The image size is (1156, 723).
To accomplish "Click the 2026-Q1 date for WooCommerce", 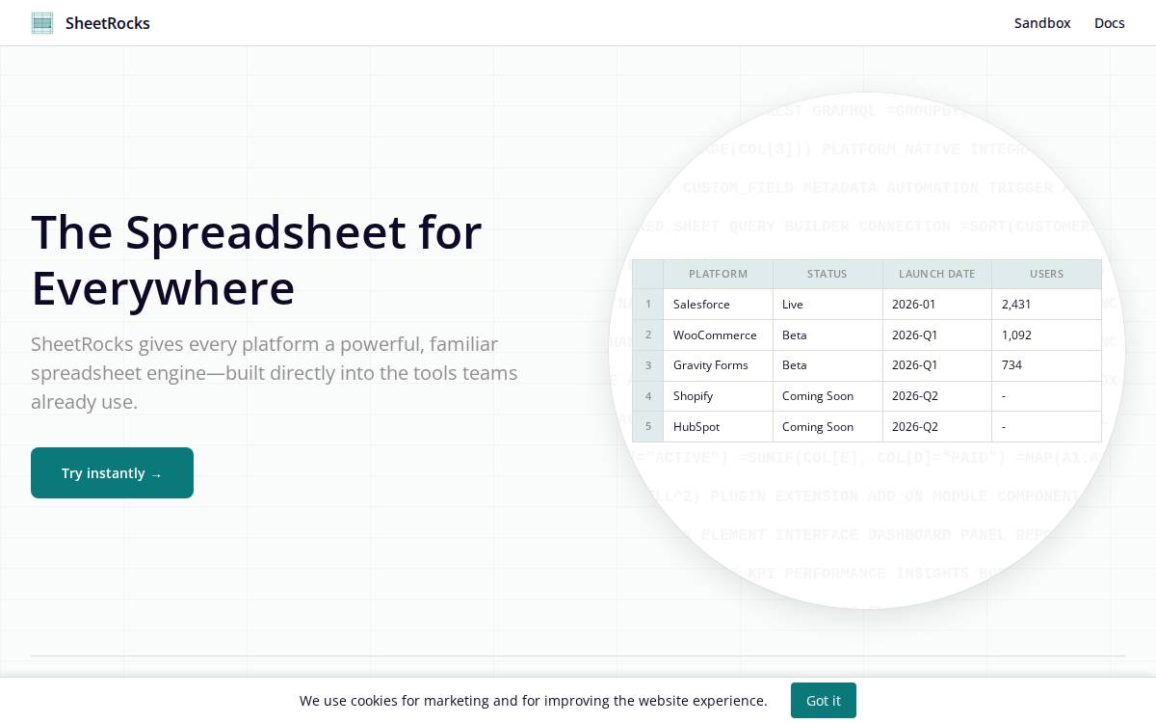I will (x=937, y=335).
